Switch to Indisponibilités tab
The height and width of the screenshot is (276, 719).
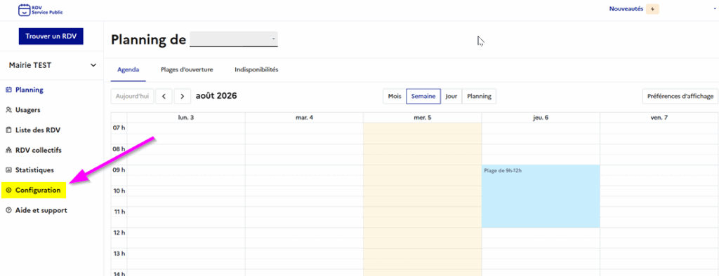(256, 70)
